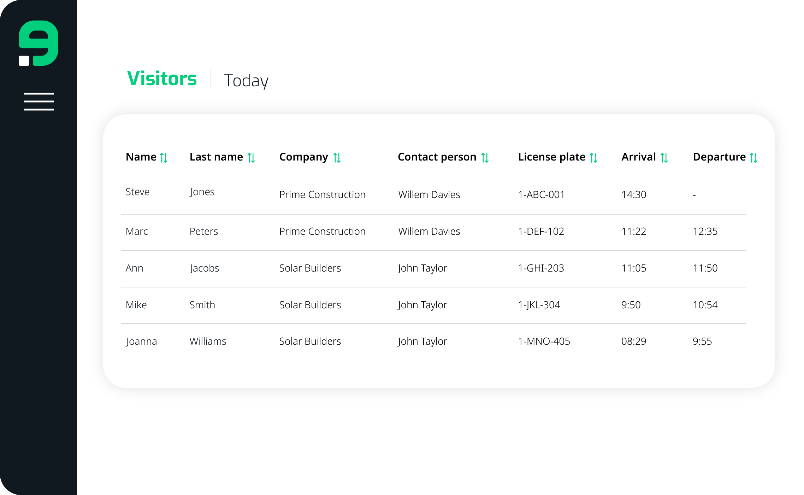Sort by Contact person column arrows
The width and height of the screenshot is (804, 495).
485,157
